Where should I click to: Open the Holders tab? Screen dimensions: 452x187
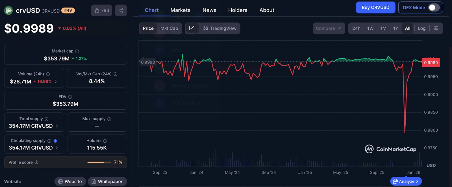click(x=238, y=10)
